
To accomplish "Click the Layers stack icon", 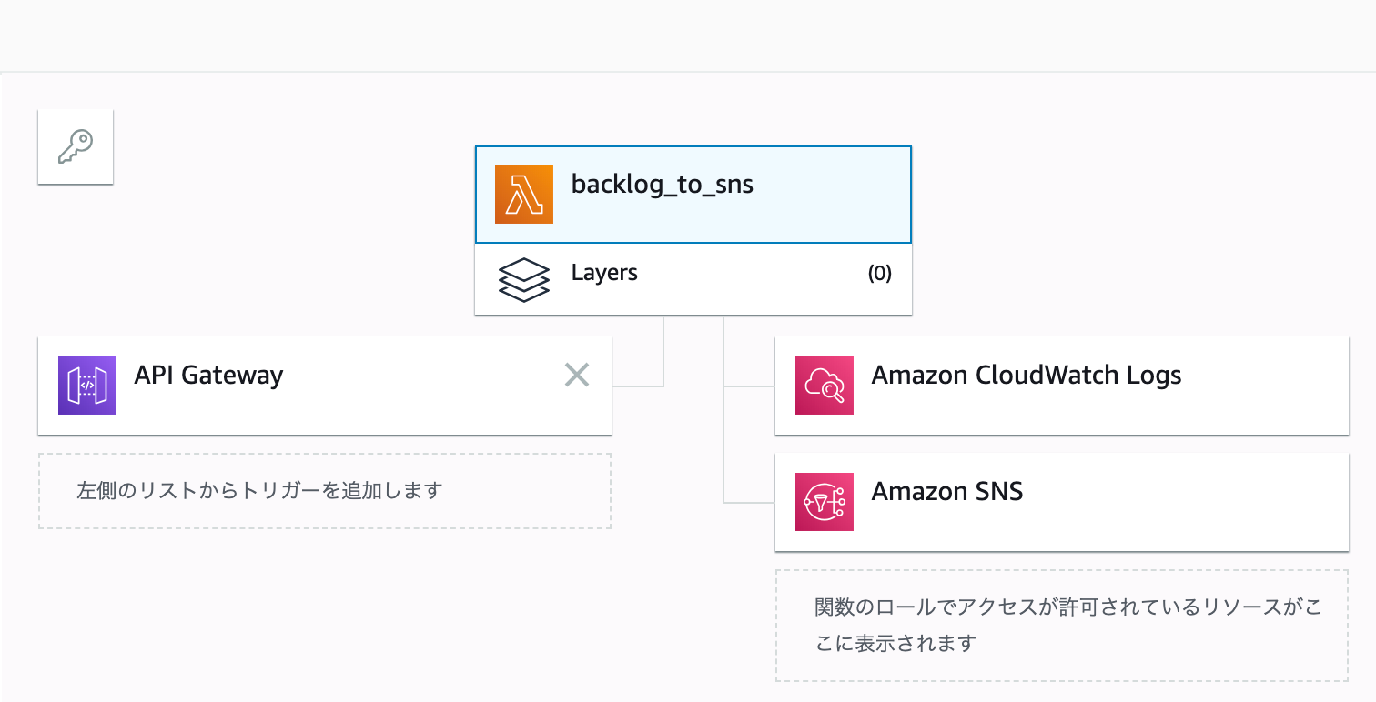I will (524, 279).
